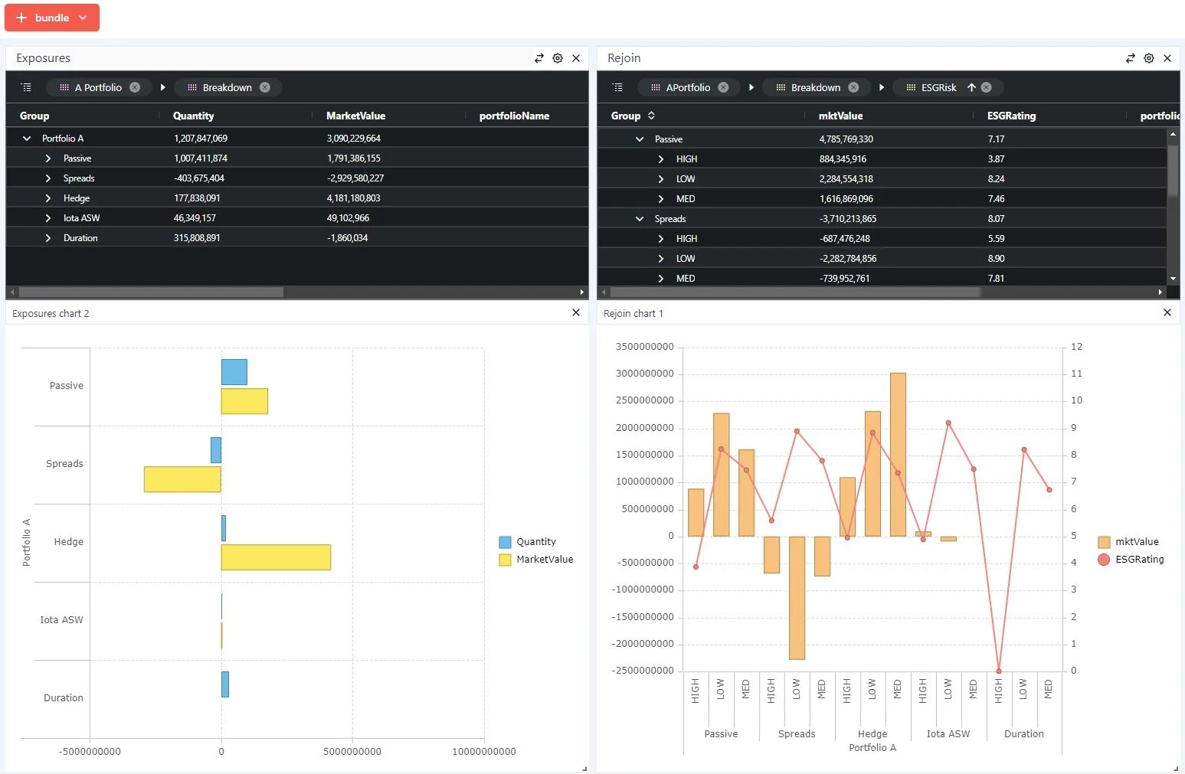Toggle the list icon in Rejoin toolbar
1185x774 pixels.
[617, 87]
